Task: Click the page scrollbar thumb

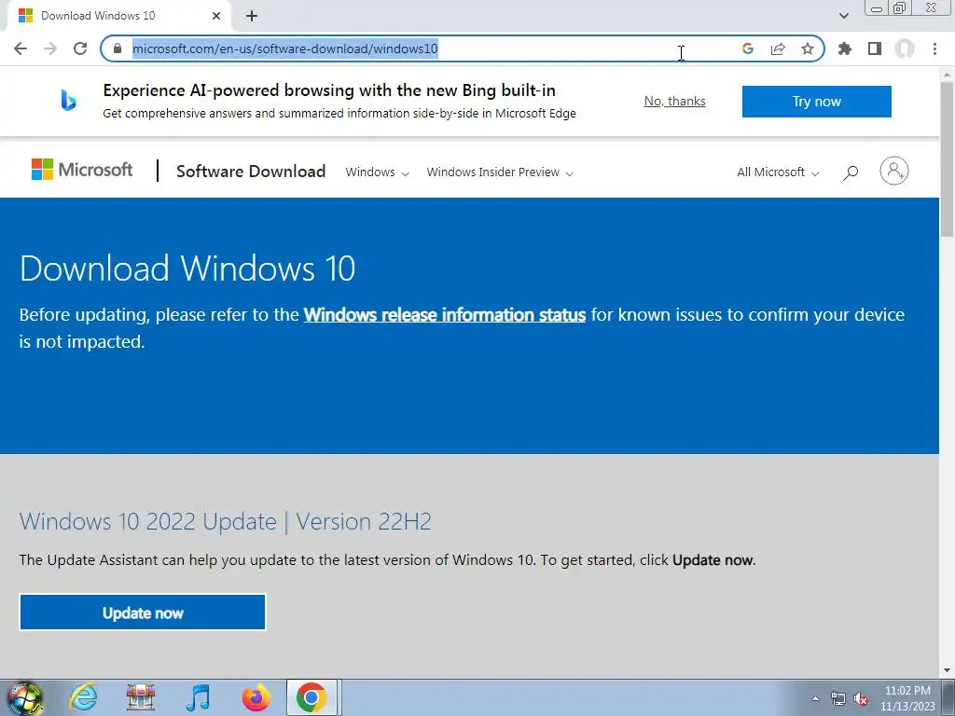Action: click(948, 158)
